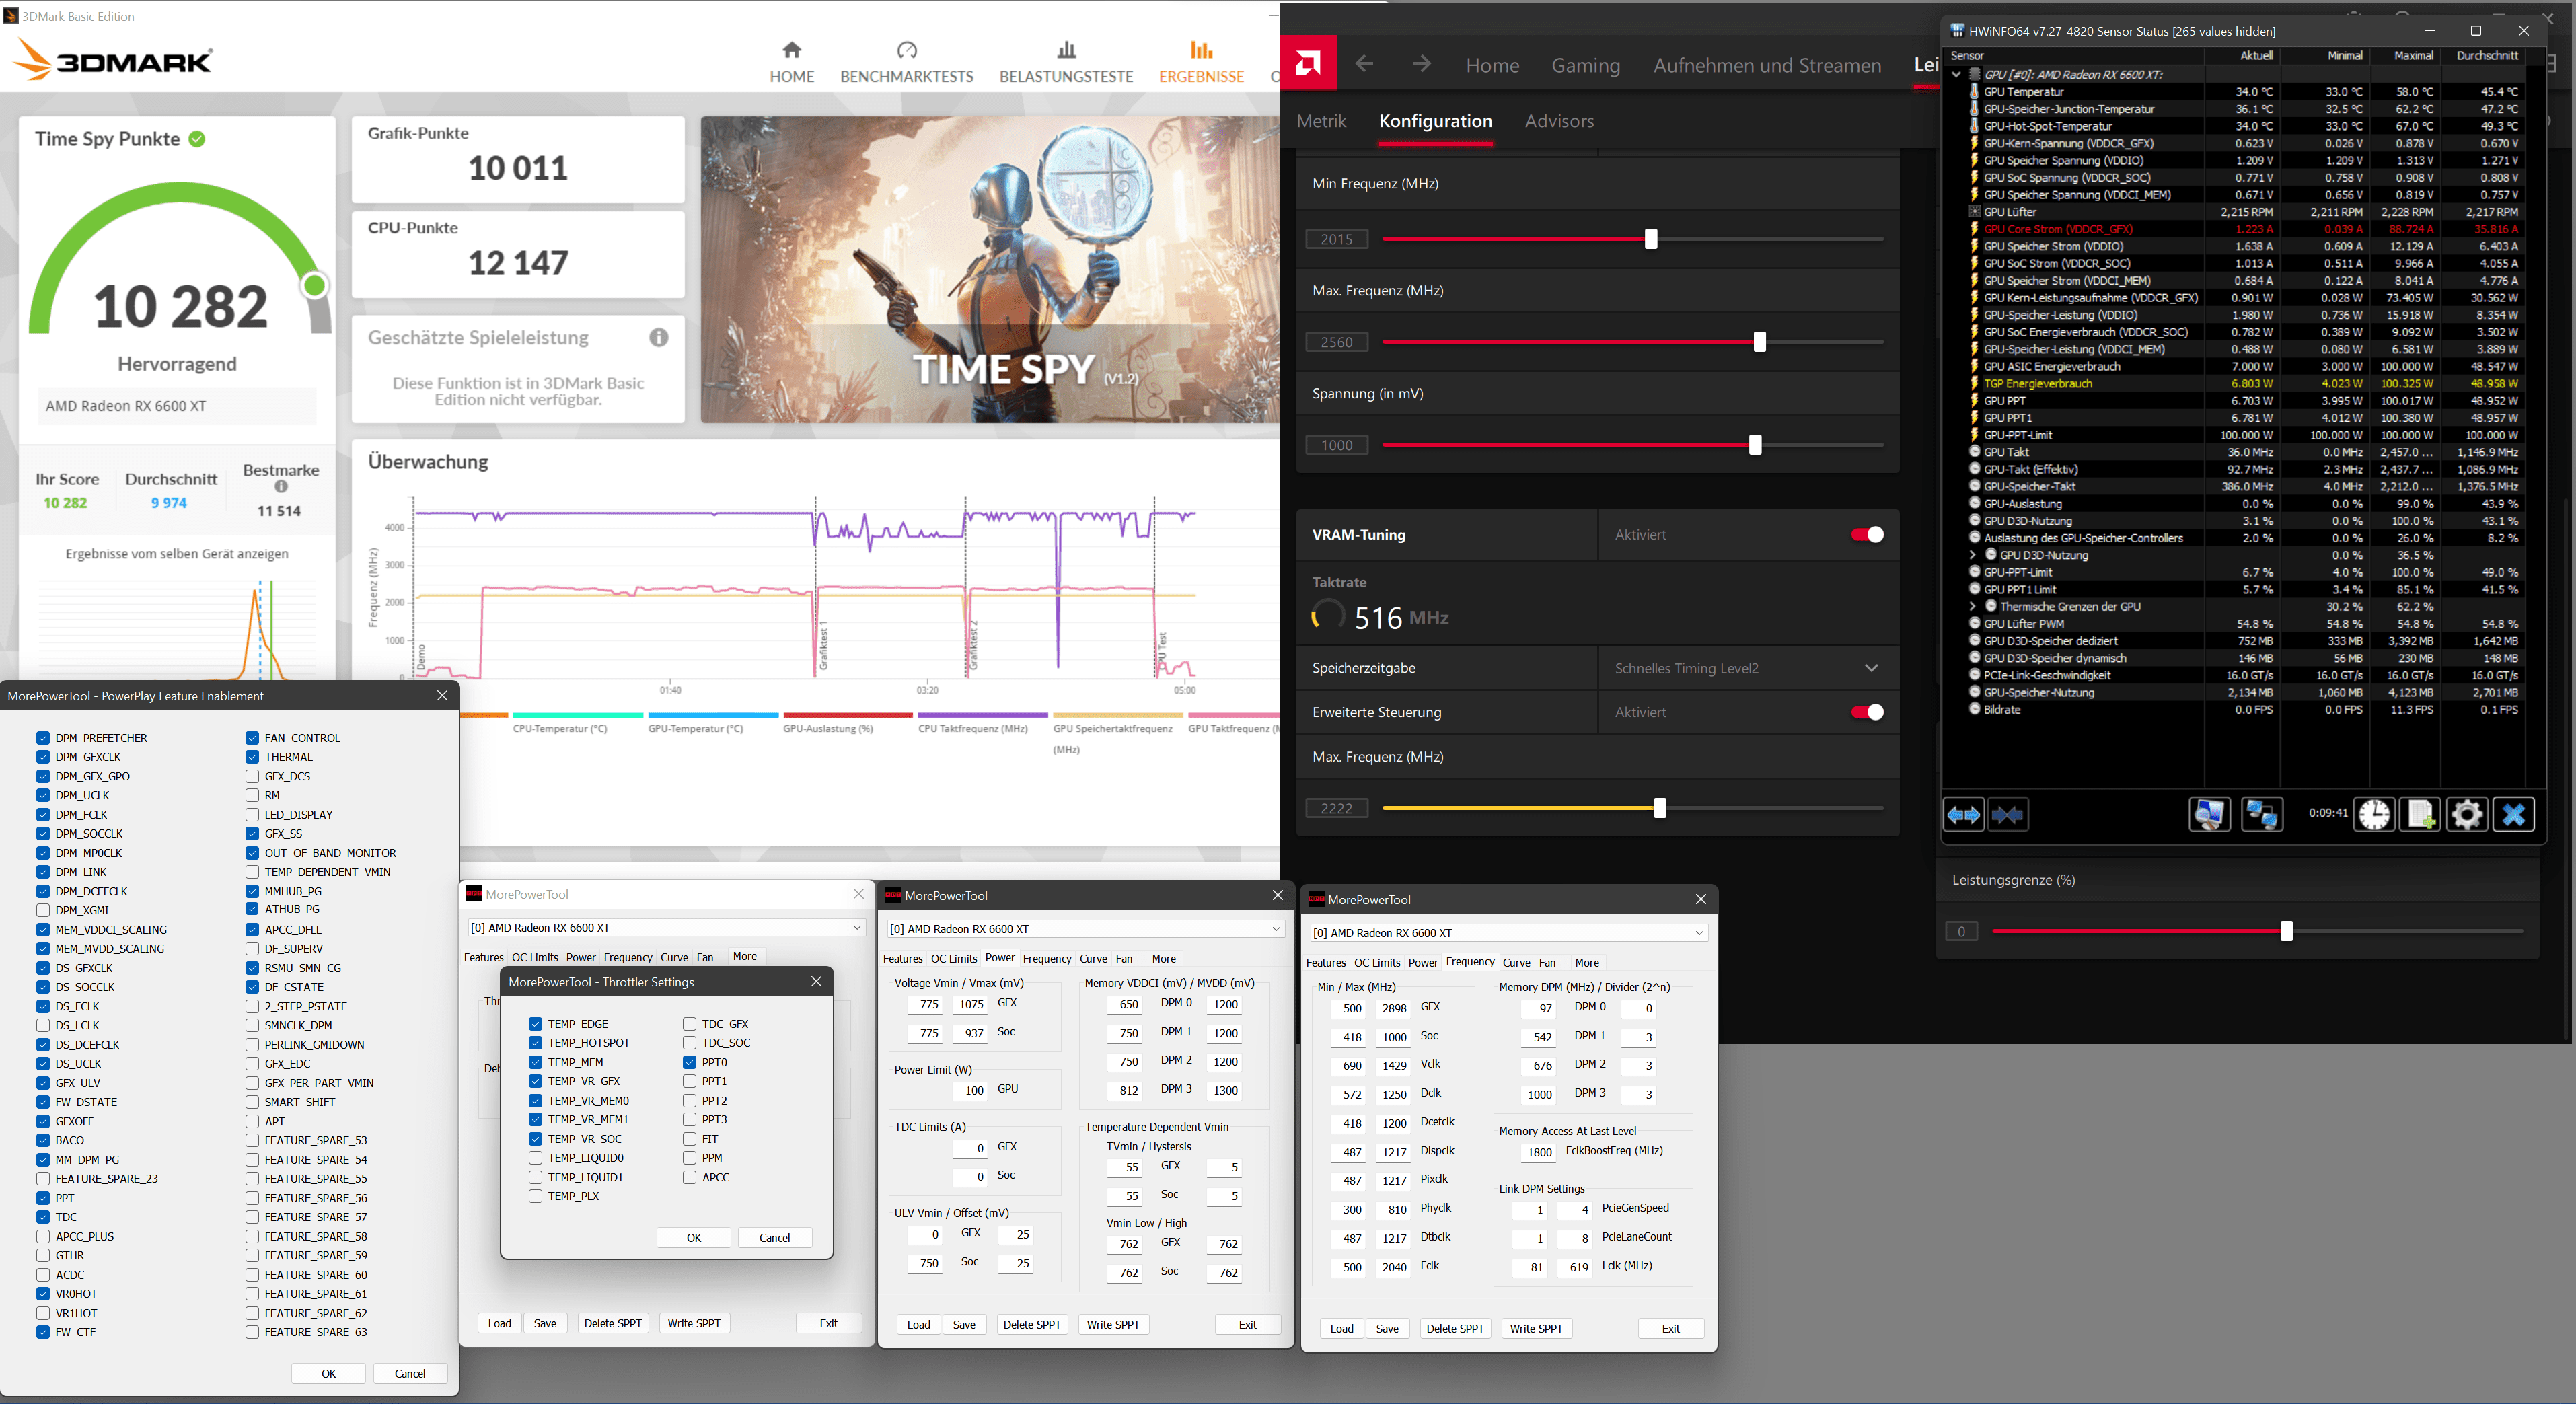Click Time Spy thumbnail image
The width and height of the screenshot is (2576, 1404).
(x=990, y=270)
